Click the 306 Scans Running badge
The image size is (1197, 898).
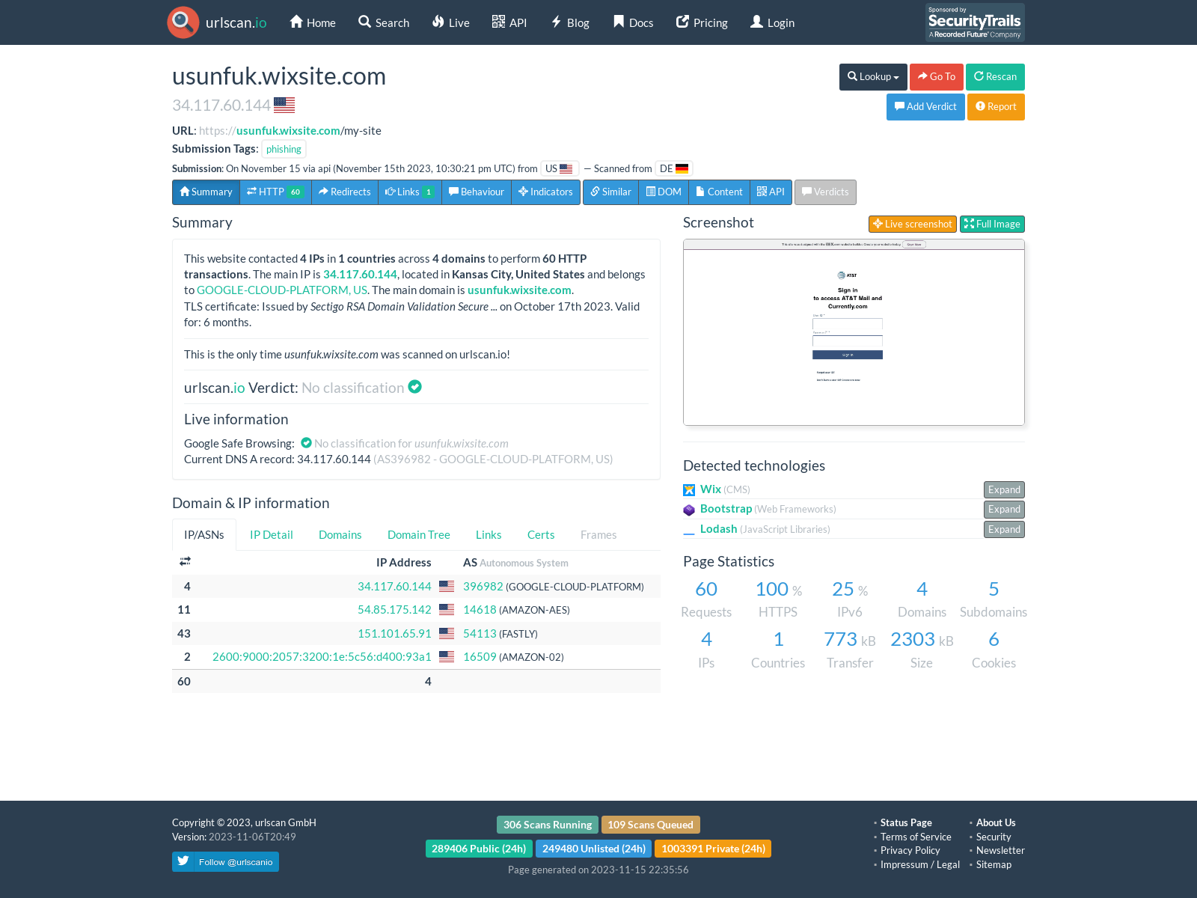(x=548, y=825)
